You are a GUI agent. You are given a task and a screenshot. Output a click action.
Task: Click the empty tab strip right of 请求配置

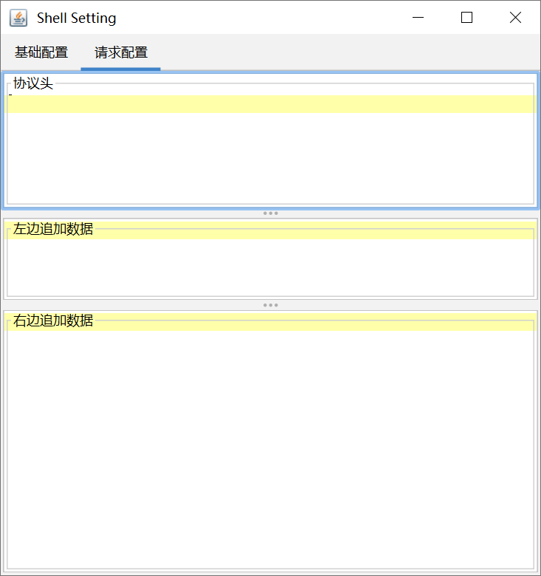click(347, 52)
